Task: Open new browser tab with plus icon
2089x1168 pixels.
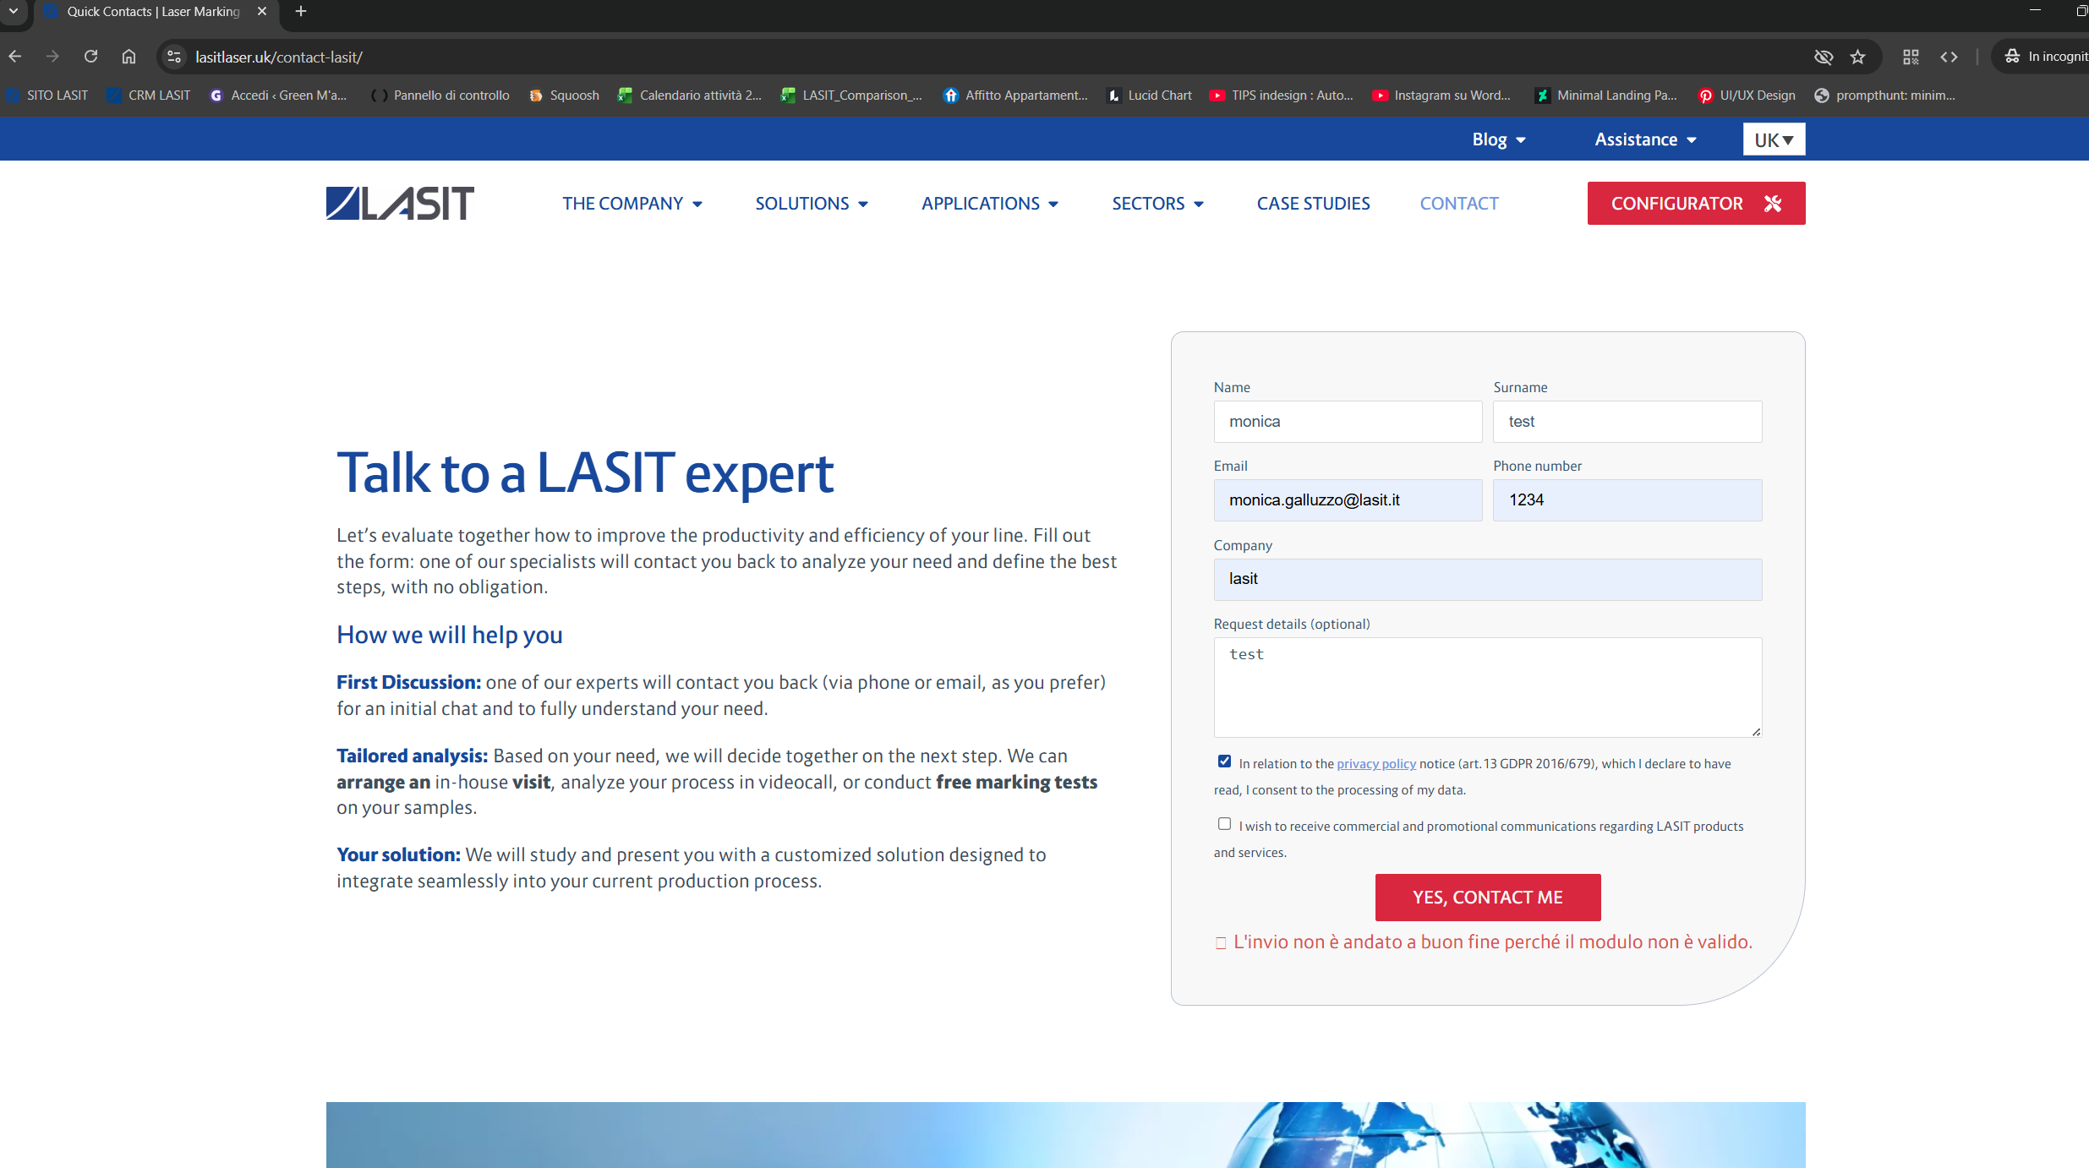Action: click(301, 12)
